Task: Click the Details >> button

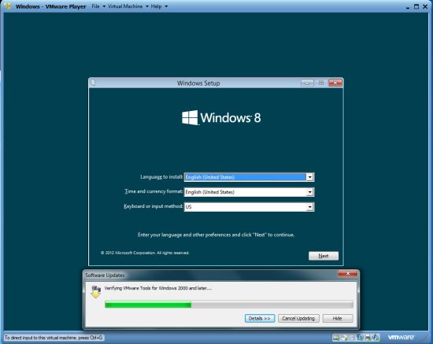Action: [260, 318]
